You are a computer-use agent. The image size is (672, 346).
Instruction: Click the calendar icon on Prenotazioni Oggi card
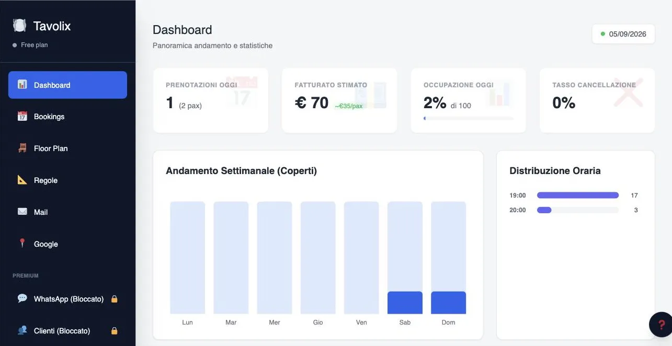coord(242,92)
